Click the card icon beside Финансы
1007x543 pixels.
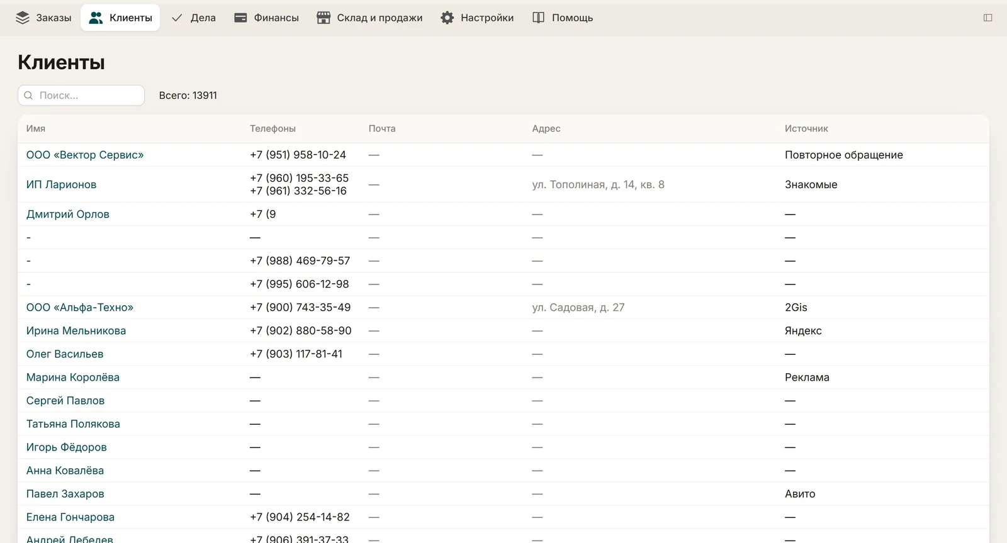[x=240, y=18]
